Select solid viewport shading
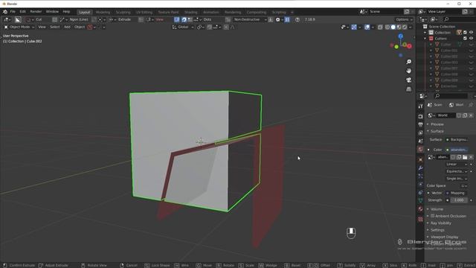 click(393, 27)
